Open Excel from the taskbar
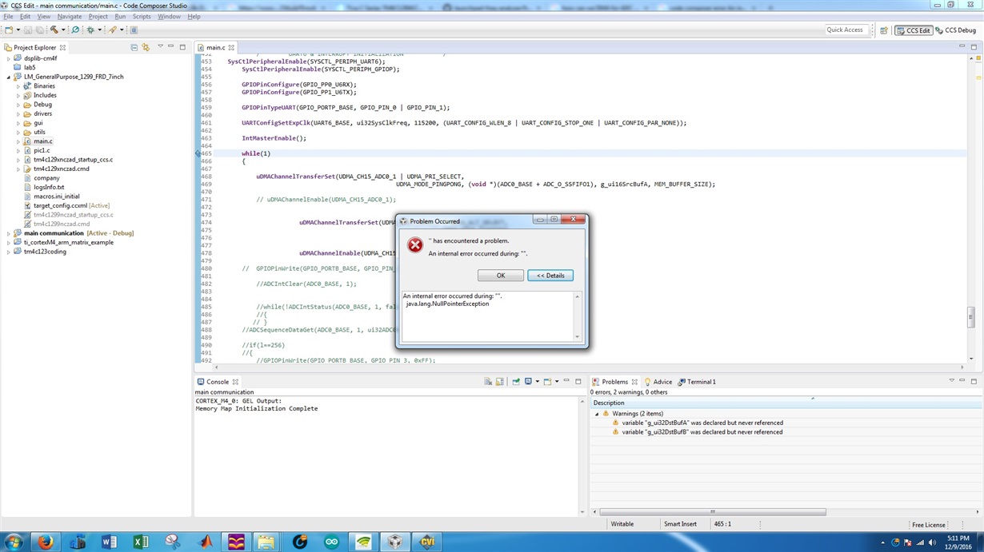984x552 pixels. (x=141, y=542)
